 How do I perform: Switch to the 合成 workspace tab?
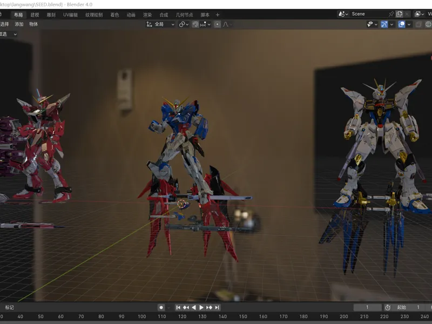[x=164, y=15]
